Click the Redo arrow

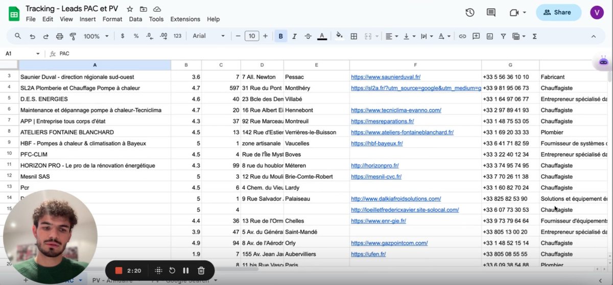pos(46,36)
